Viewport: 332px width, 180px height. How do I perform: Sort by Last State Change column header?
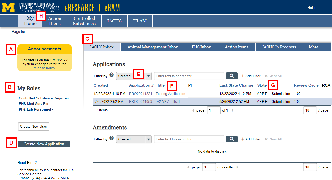point(236,85)
